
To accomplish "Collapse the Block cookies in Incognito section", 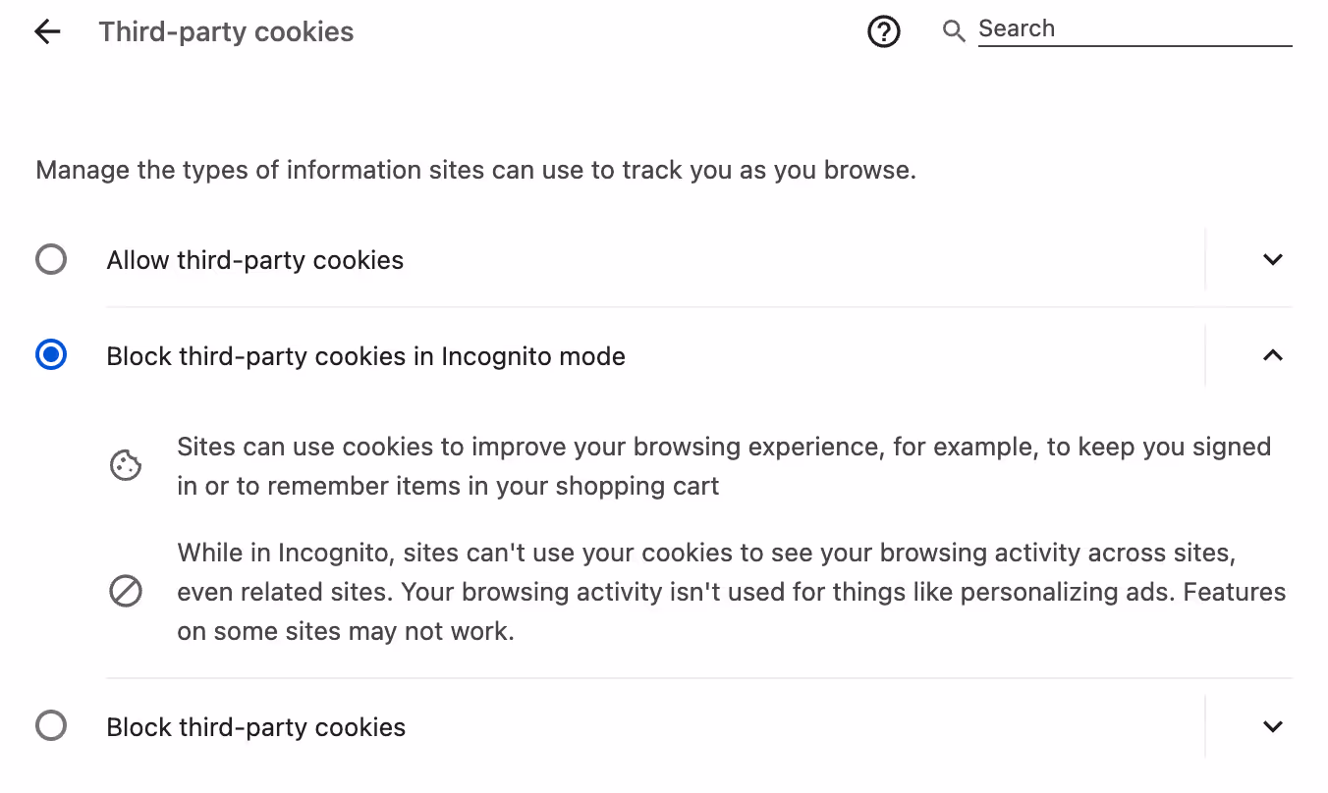I will coord(1272,355).
